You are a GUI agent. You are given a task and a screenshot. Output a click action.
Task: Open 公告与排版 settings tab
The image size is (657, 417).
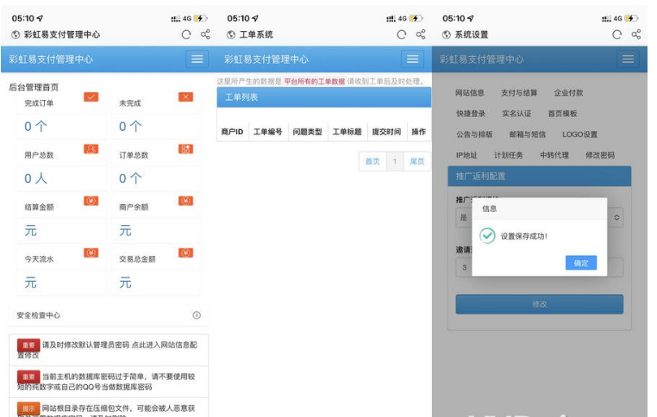(474, 134)
